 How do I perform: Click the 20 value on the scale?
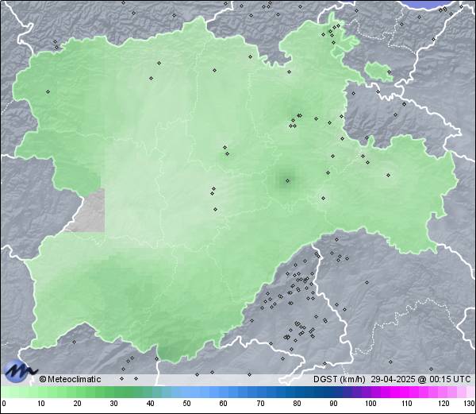tap(78, 404)
